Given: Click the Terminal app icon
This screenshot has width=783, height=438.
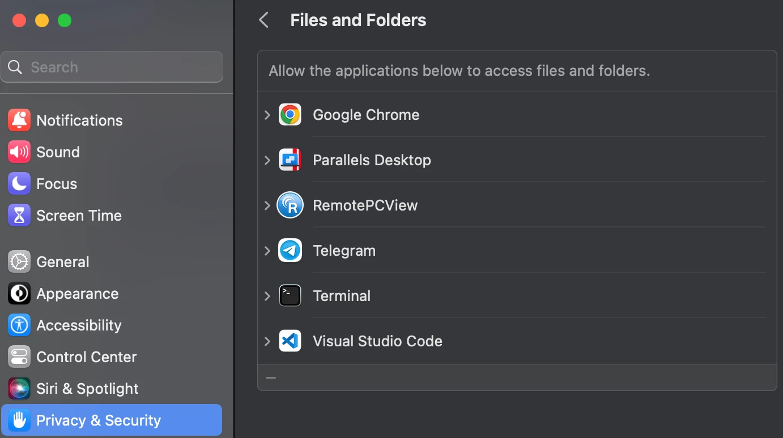Looking at the screenshot, I should pyautogui.click(x=290, y=296).
